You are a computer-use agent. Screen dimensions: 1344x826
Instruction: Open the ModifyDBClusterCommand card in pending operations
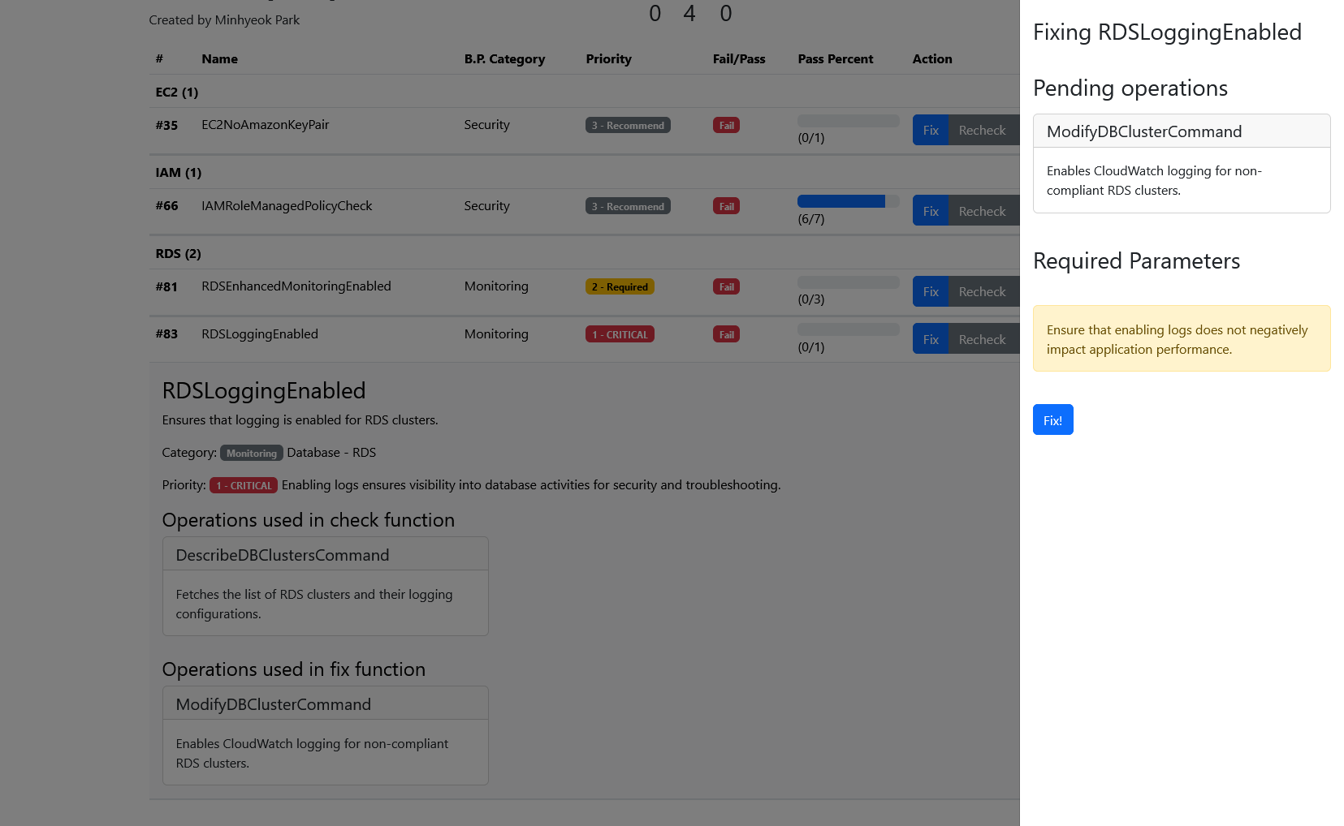click(x=1182, y=163)
